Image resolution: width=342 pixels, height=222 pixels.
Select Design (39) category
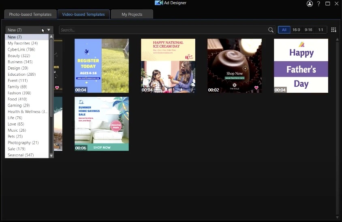[27, 68]
